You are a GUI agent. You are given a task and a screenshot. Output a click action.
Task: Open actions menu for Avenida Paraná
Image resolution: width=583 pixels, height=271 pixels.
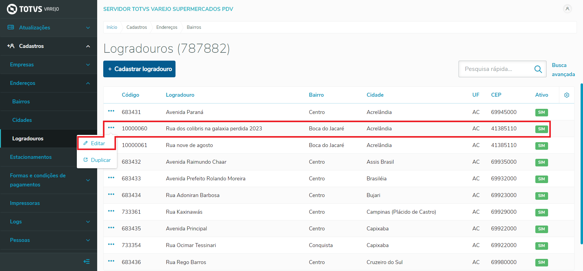[x=111, y=111]
